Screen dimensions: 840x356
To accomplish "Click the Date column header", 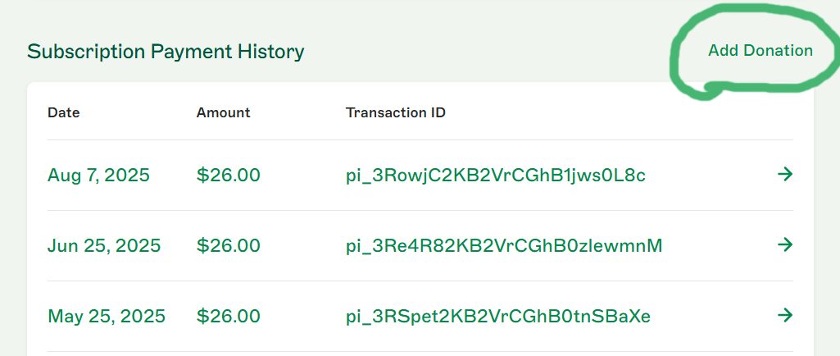I will 64,112.
